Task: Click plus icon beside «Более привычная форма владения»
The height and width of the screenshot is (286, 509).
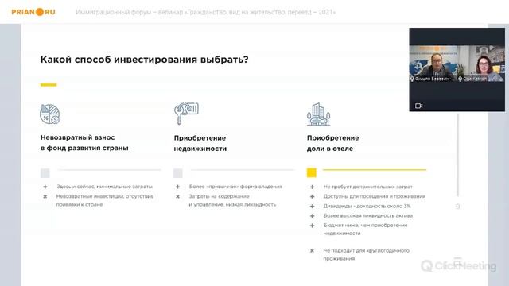Action: tap(177, 187)
